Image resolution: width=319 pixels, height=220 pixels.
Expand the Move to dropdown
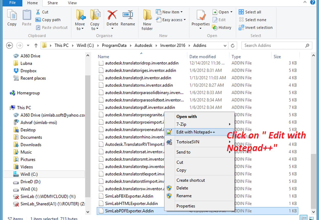80,28
